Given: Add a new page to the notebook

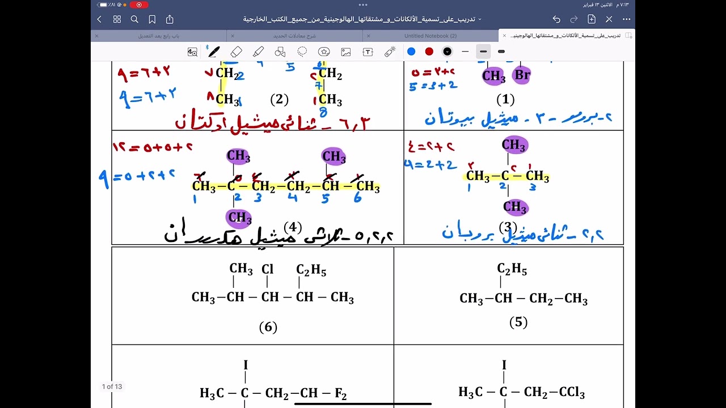Looking at the screenshot, I should [592, 19].
